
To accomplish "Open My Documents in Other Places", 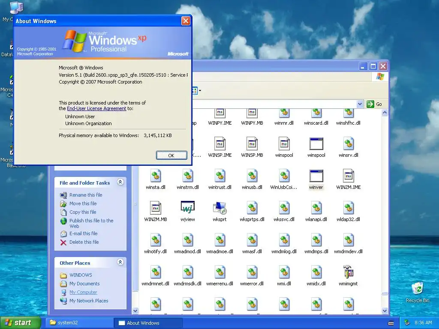I will click(84, 284).
